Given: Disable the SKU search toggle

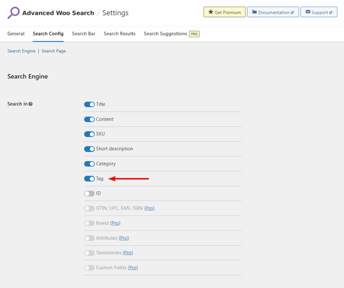Looking at the screenshot, I should click(x=89, y=134).
